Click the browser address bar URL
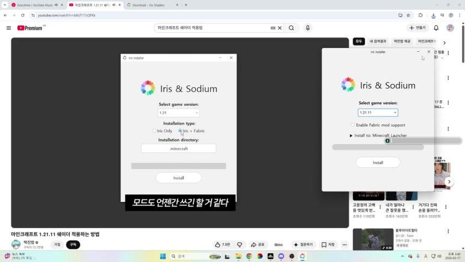 coord(67,15)
